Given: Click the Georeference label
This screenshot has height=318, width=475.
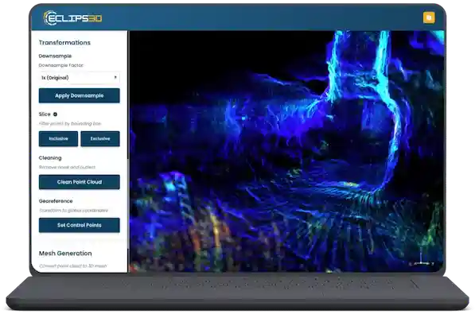Looking at the screenshot, I should tap(56, 201).
